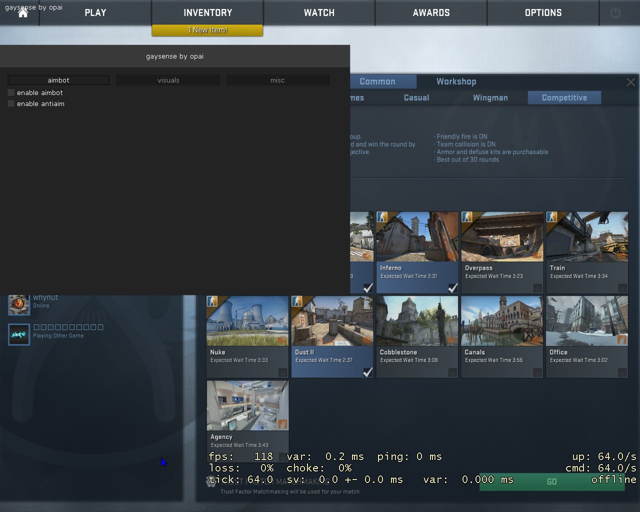
Task: Check the Nuke map checkbox
Action: pyautogui.click(x=282, y=372)
